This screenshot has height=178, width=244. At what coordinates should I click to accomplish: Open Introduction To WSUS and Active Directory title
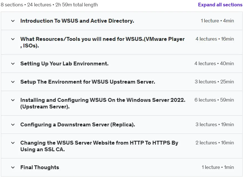coord(77,21)
